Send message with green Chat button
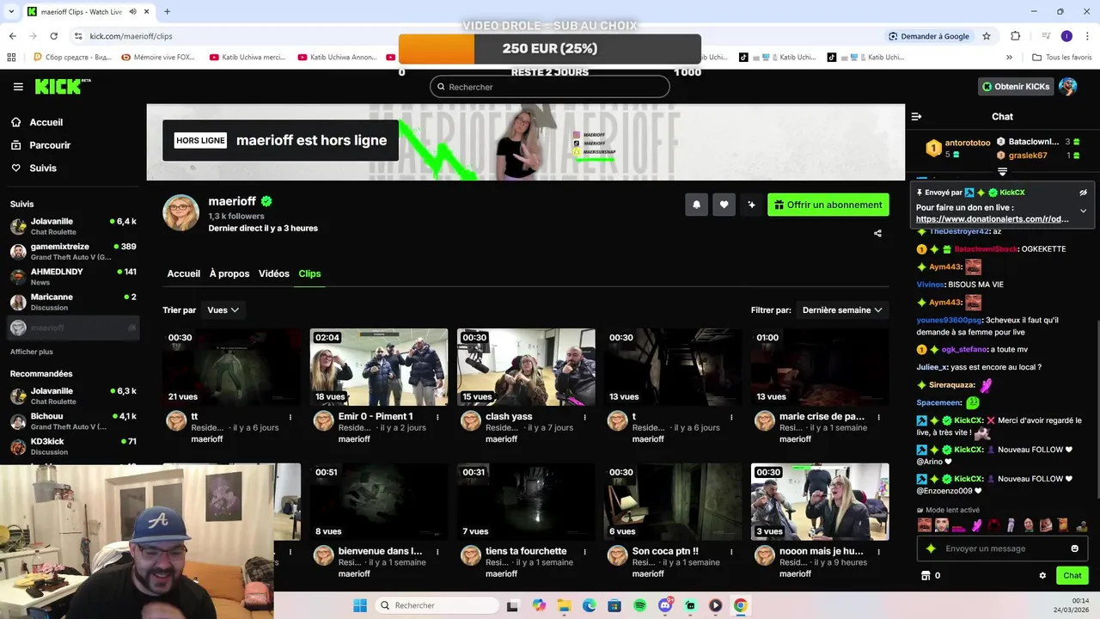The width and height of the screenshot is (1100, 619). 1072,575
